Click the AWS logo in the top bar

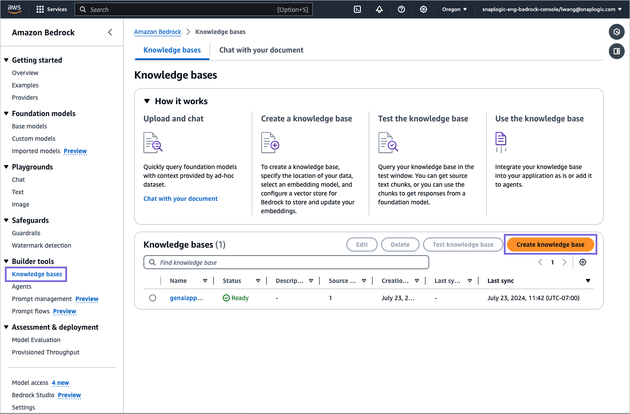(14, 9)
